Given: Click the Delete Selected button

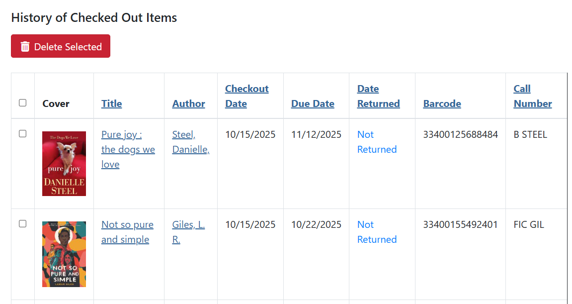Looking at the screenshot, I should [61, 46].
